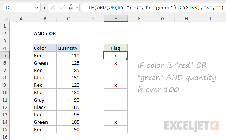Click quantity cell 110
The image size is (226, 140).
click(x=69, y=55)
